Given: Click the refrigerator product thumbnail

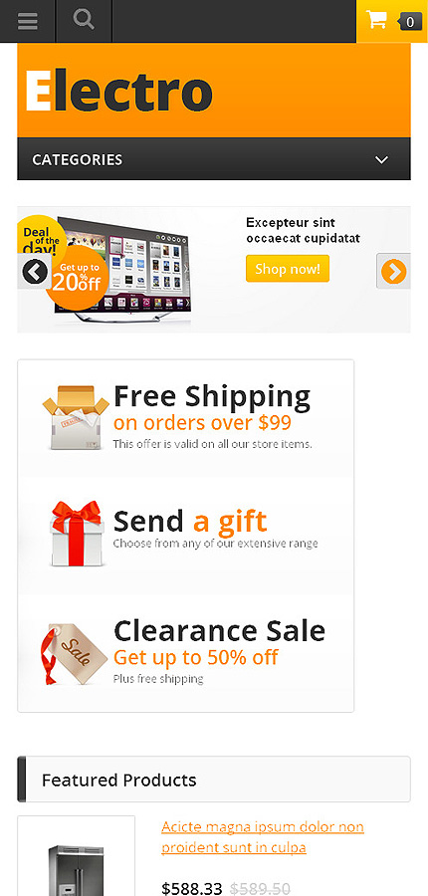Looking at the screenshot, I should (76, 857).
